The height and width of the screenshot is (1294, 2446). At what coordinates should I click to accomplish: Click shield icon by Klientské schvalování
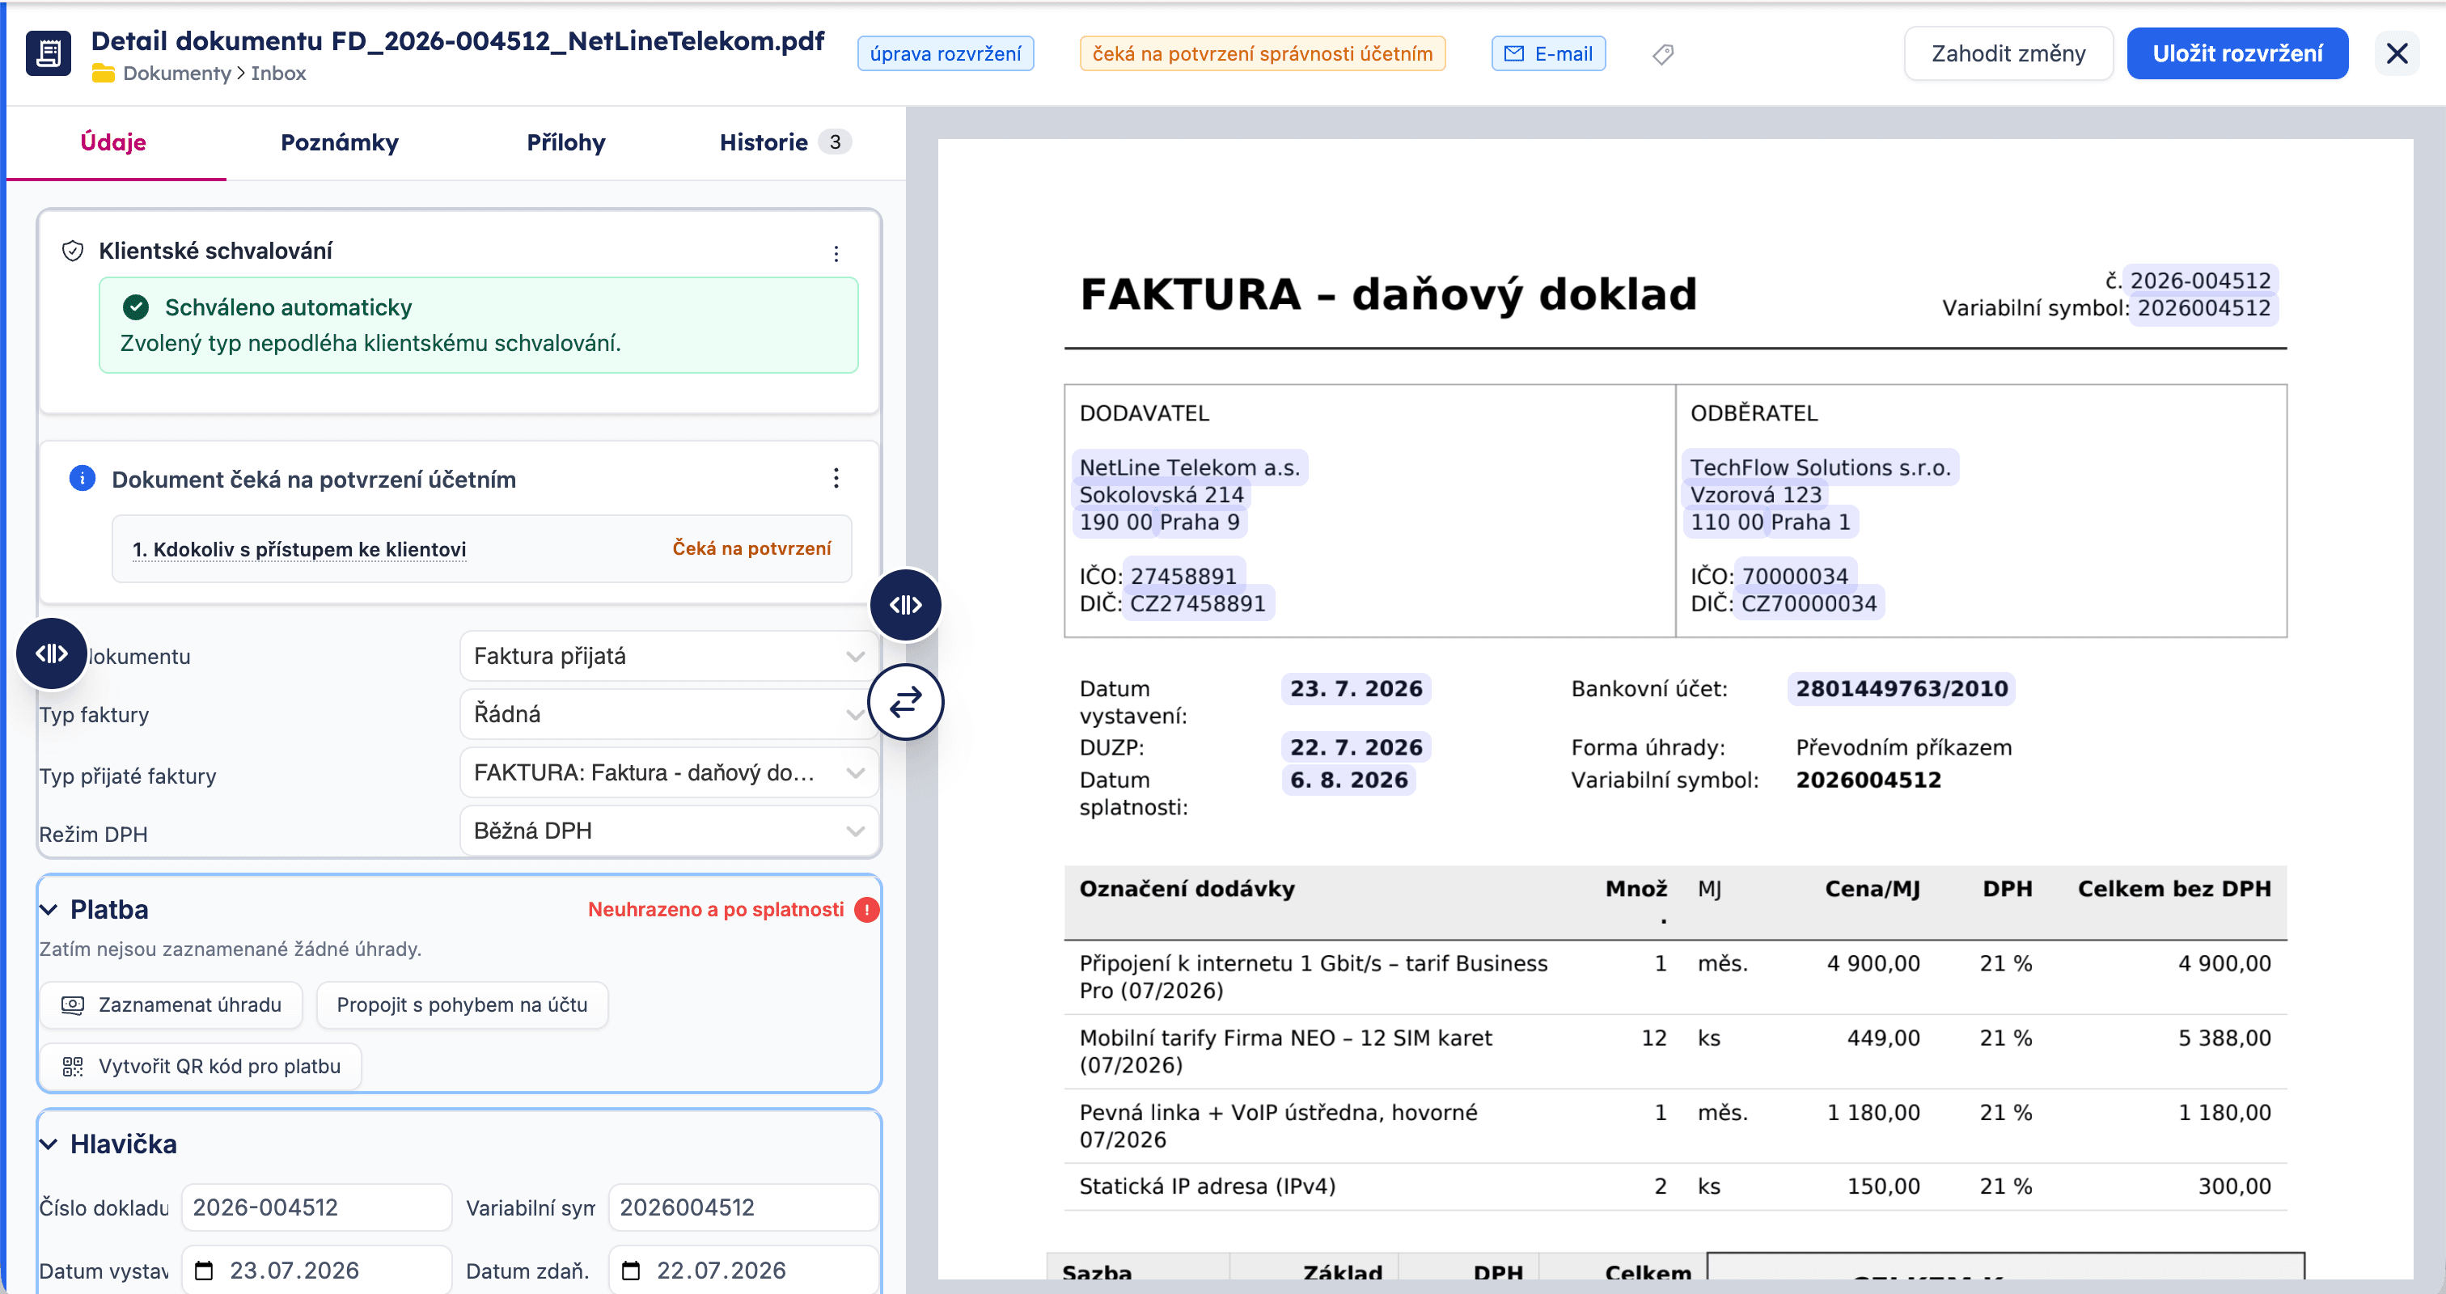click(72, 251)
